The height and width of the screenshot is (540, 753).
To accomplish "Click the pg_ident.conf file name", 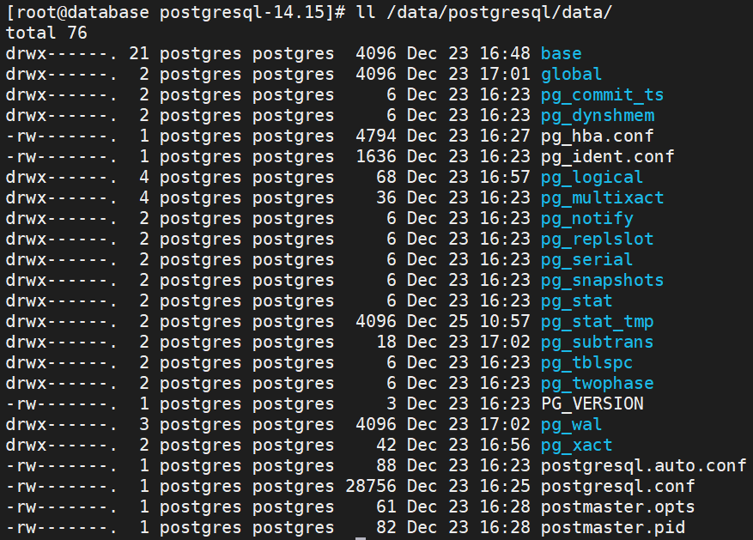I will 607,156.
